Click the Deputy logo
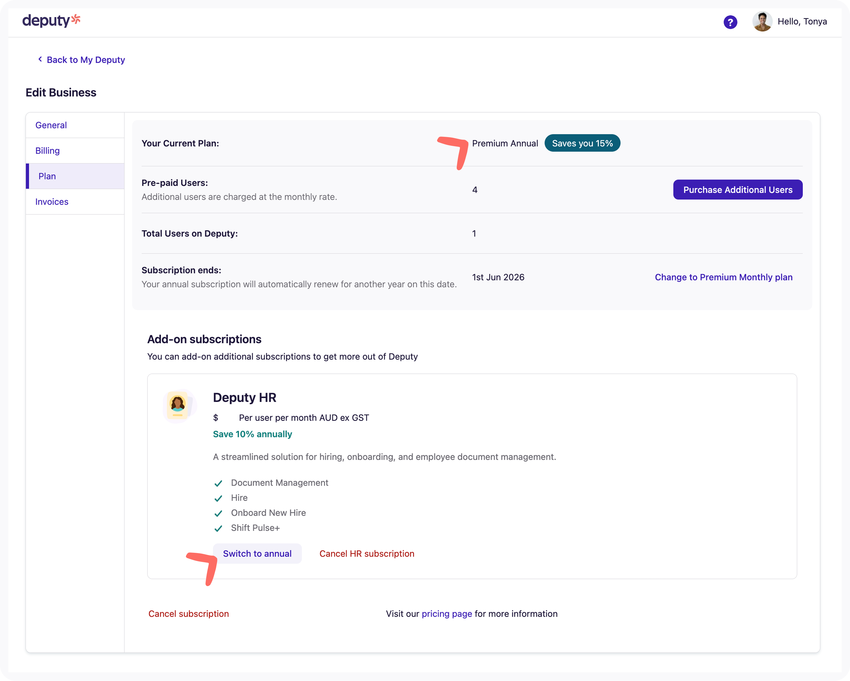Image resolution: width=850 pixels, height=681 pixels. point(51,20)
